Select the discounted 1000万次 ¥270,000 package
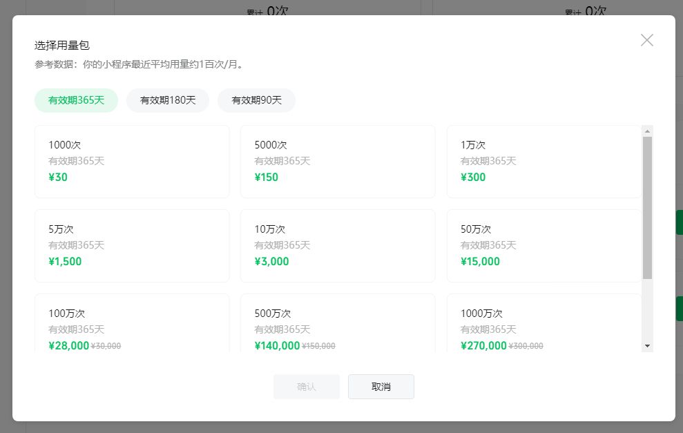 (544, 325)
